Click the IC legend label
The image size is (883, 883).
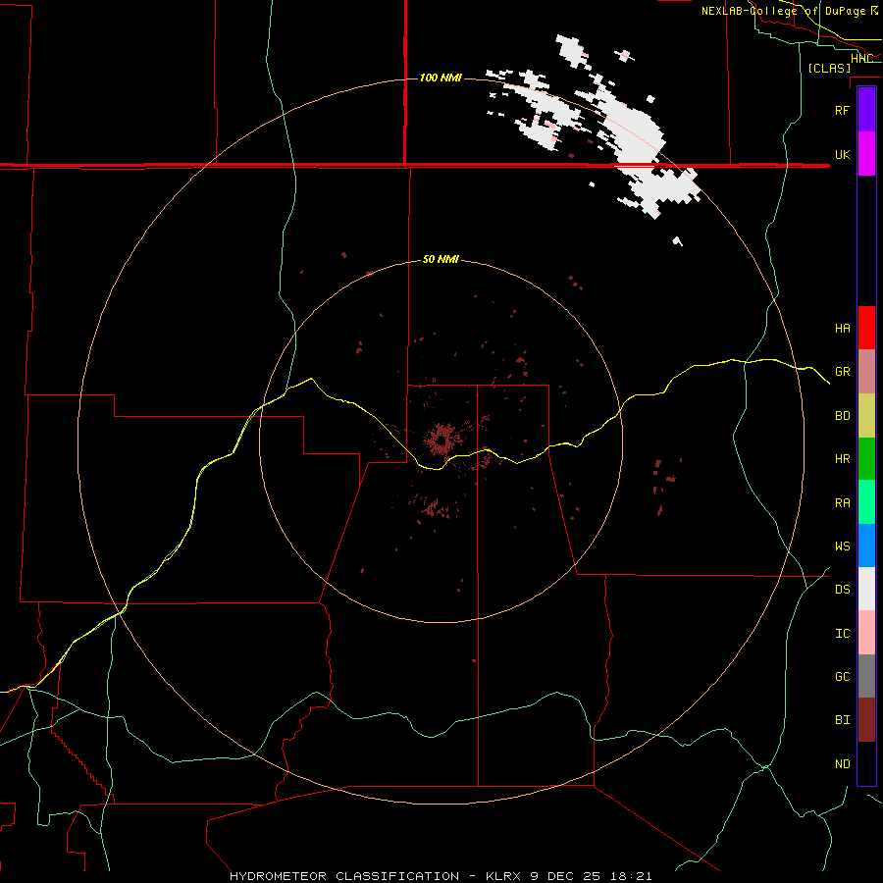pyautogui.click(x=842, y=634)
